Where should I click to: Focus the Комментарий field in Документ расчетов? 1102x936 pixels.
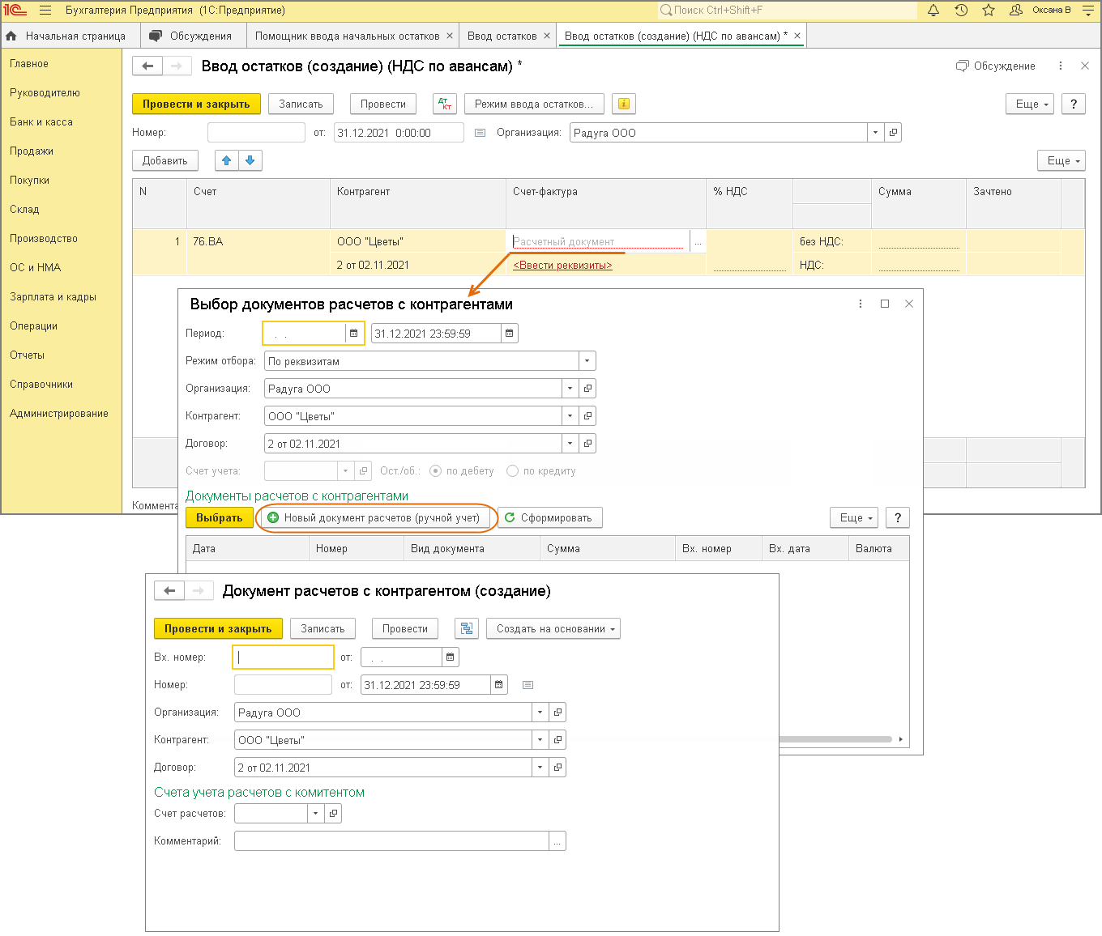[391, 840]
